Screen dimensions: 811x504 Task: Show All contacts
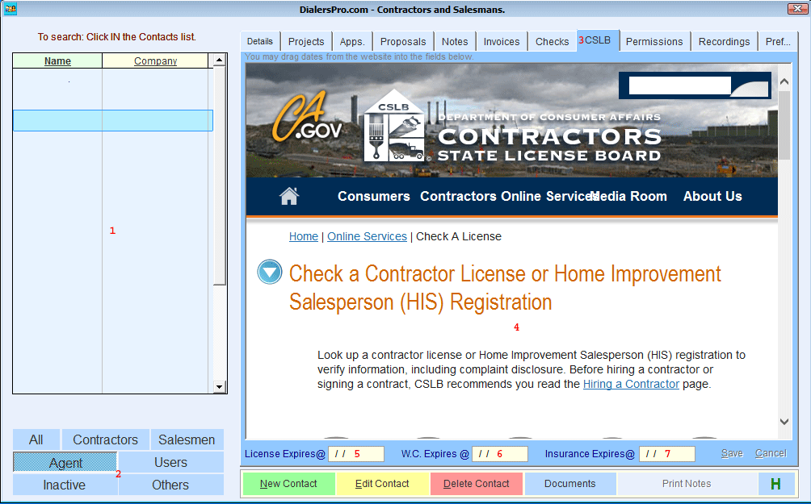coord(36,439)
